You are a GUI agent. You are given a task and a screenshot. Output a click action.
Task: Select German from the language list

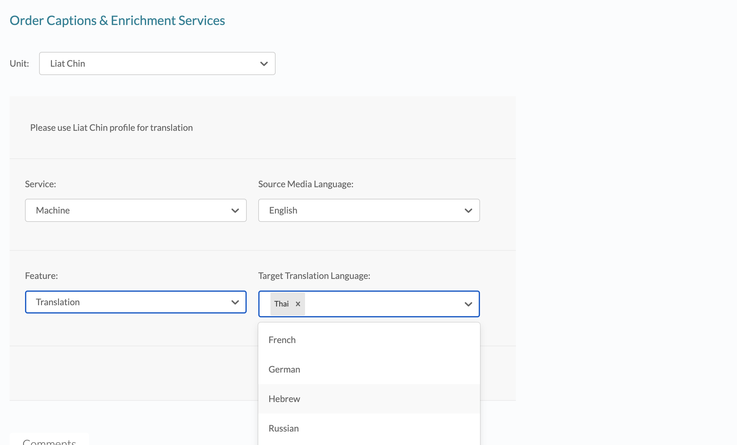click(x=284, y=369)
